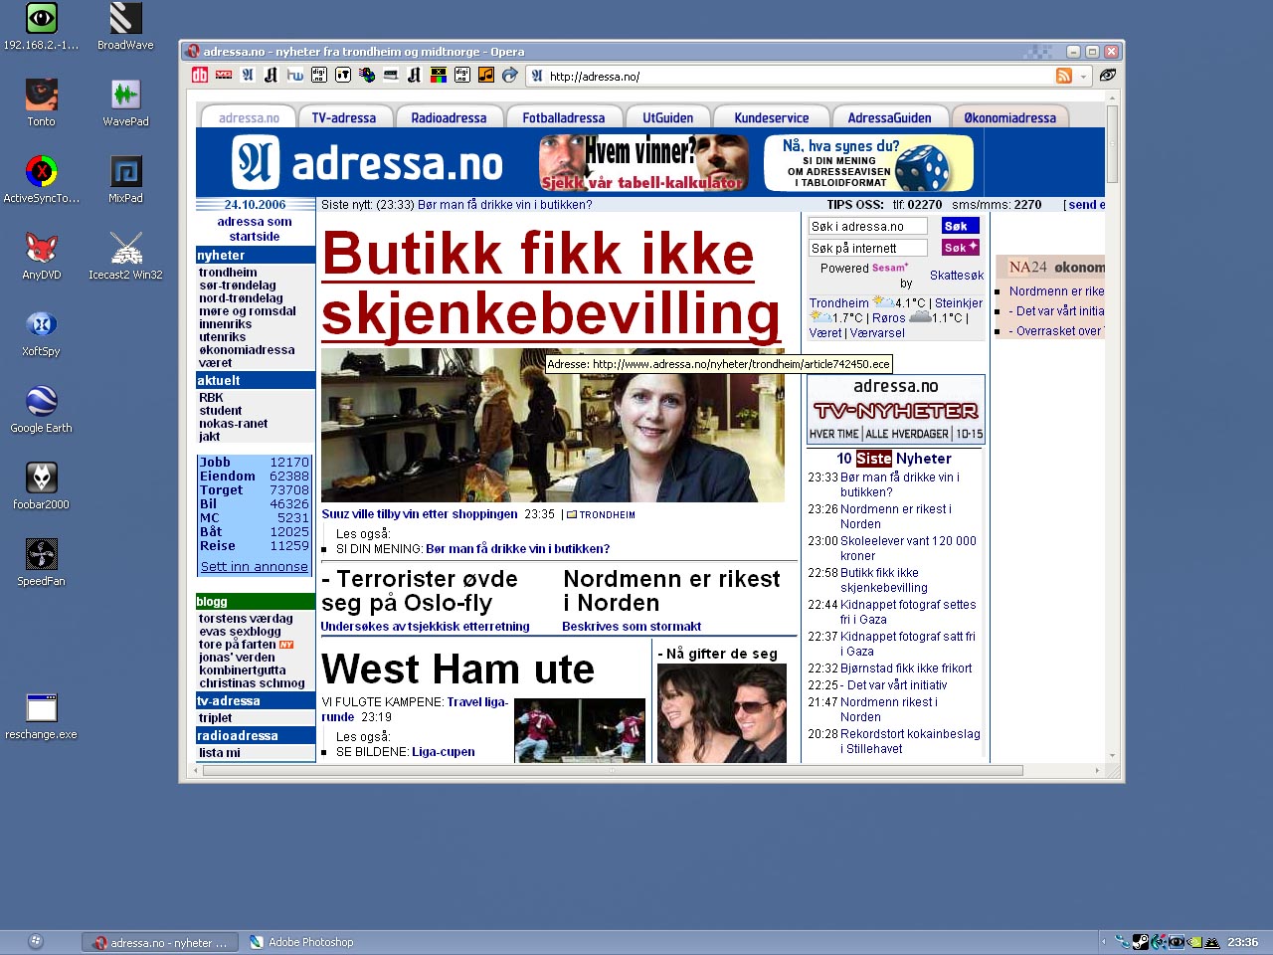Open the MixPad desktop icon
The width and height of the screenshot is (1273, 955).
pos(125,179)
